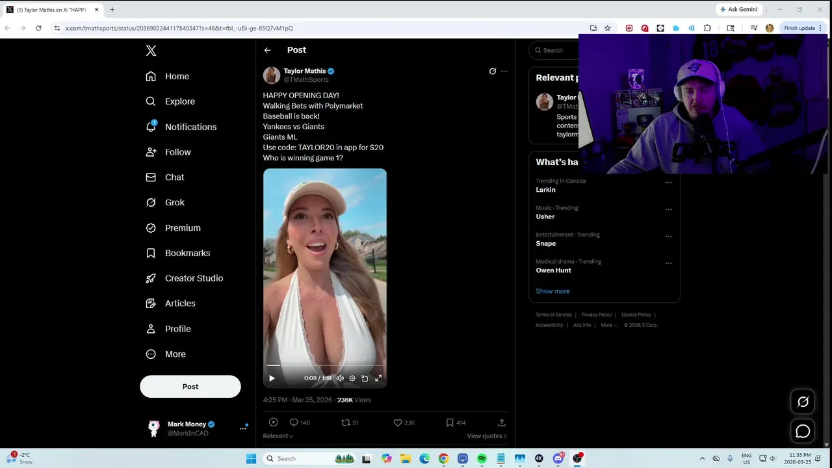Reload the page in Chrome

[38, 28]
